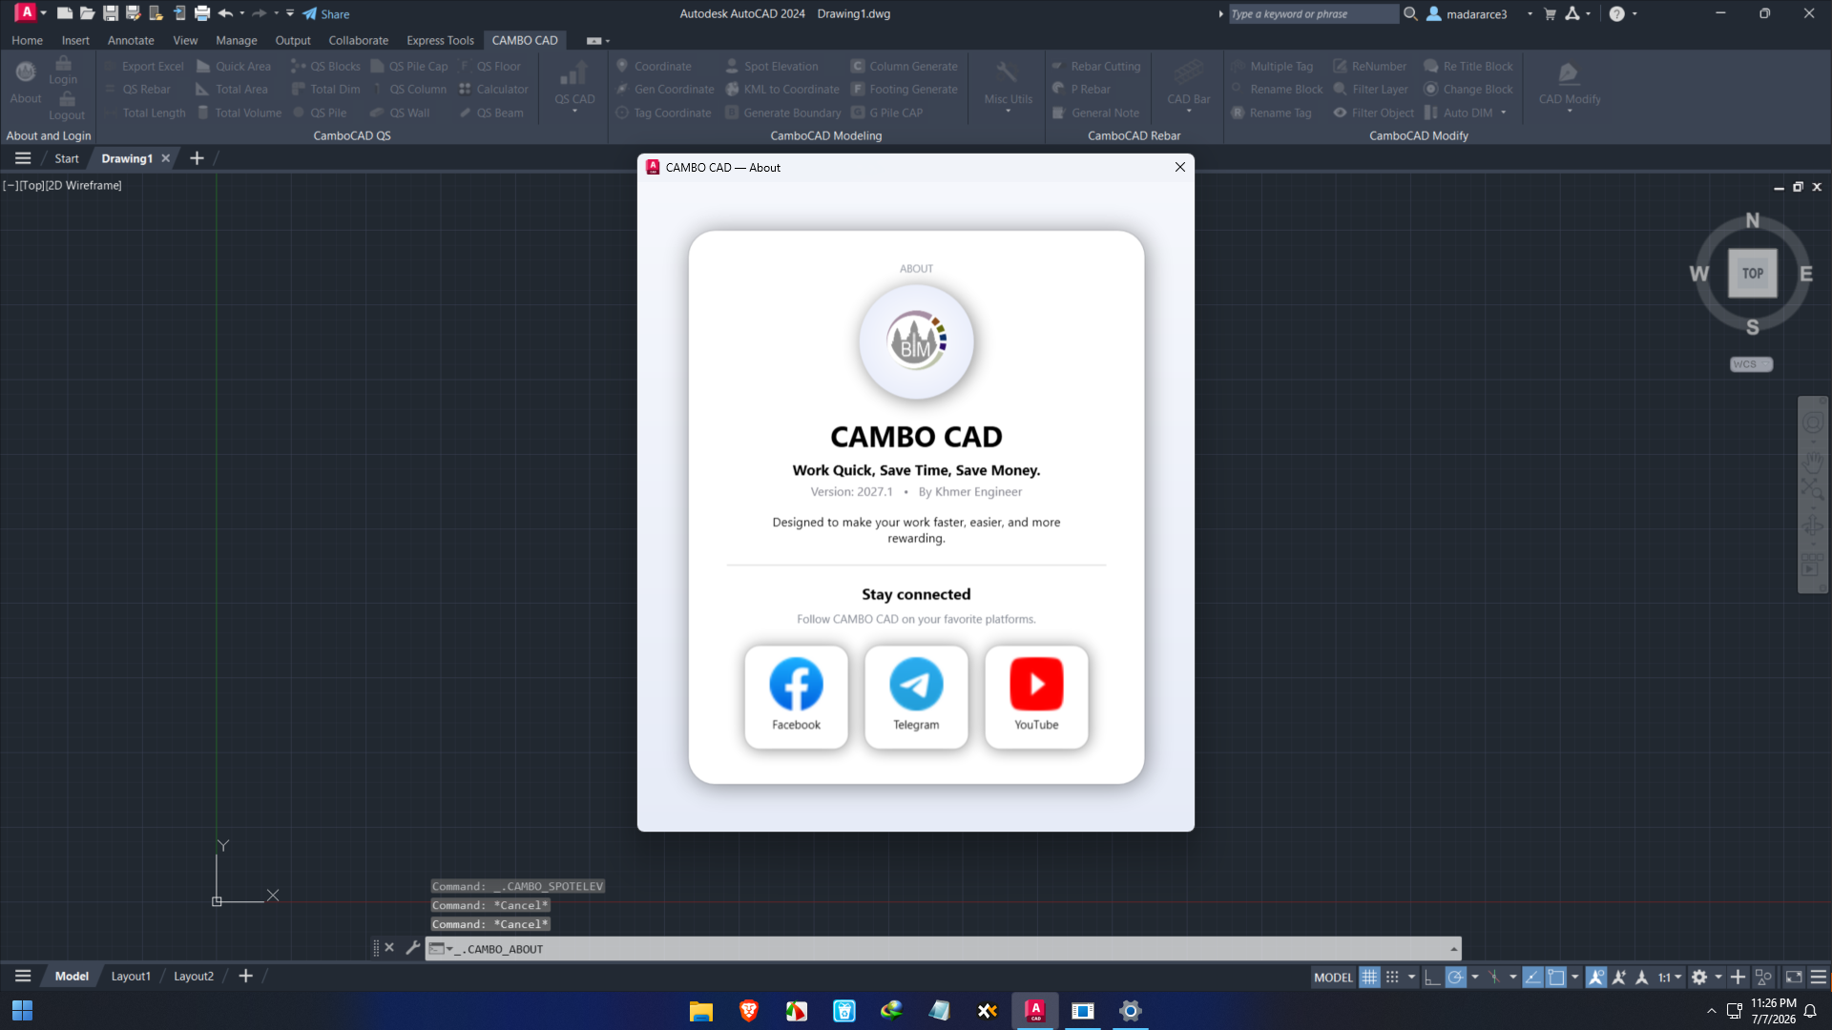Open new drawing tab with plus button
This screenshot has width=1832, height=1030.
pyautogui.click(x=197, y=158)
